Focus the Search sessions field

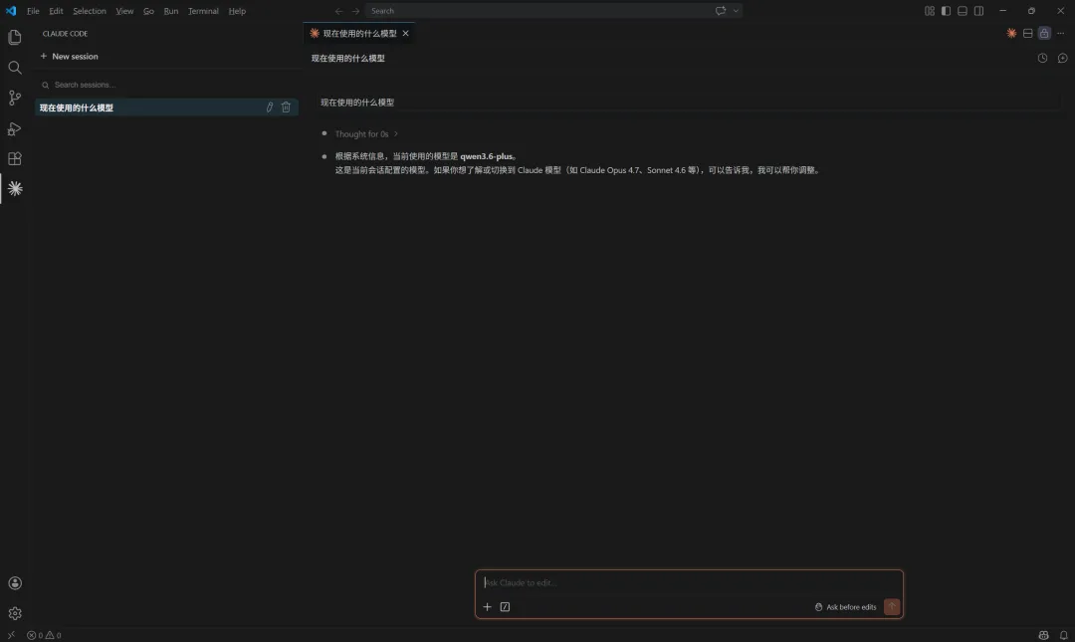166,85
